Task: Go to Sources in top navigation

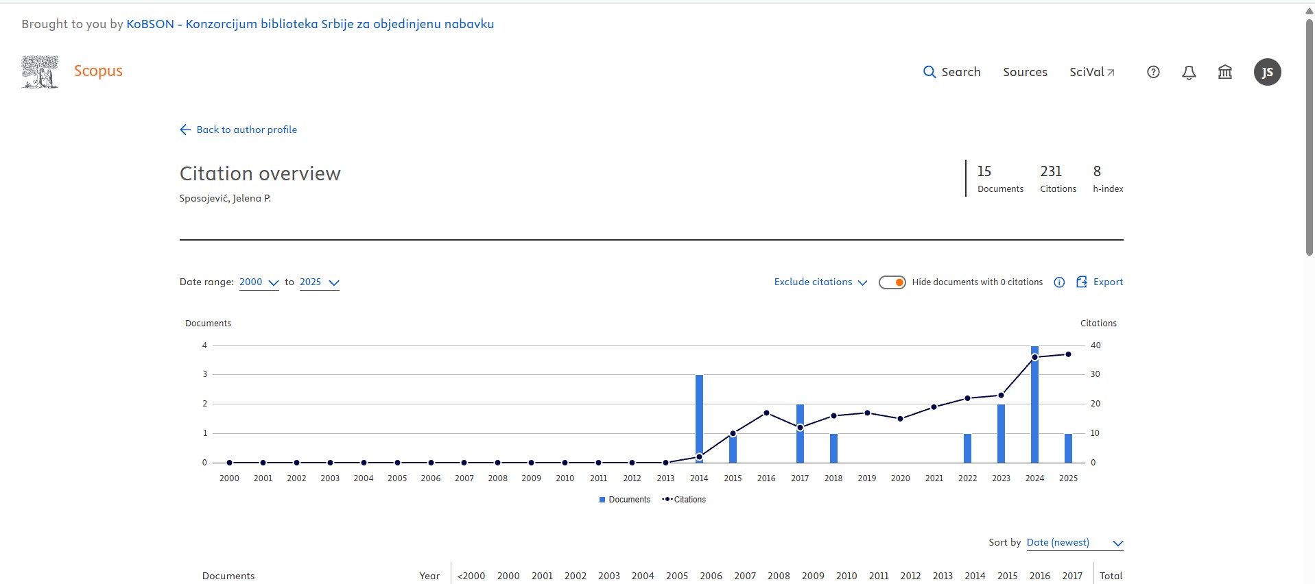Action: 1025,72
